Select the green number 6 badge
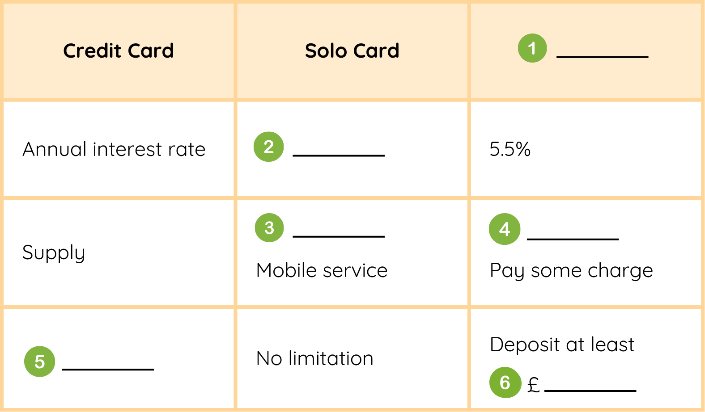 click(x=505, y=383)
